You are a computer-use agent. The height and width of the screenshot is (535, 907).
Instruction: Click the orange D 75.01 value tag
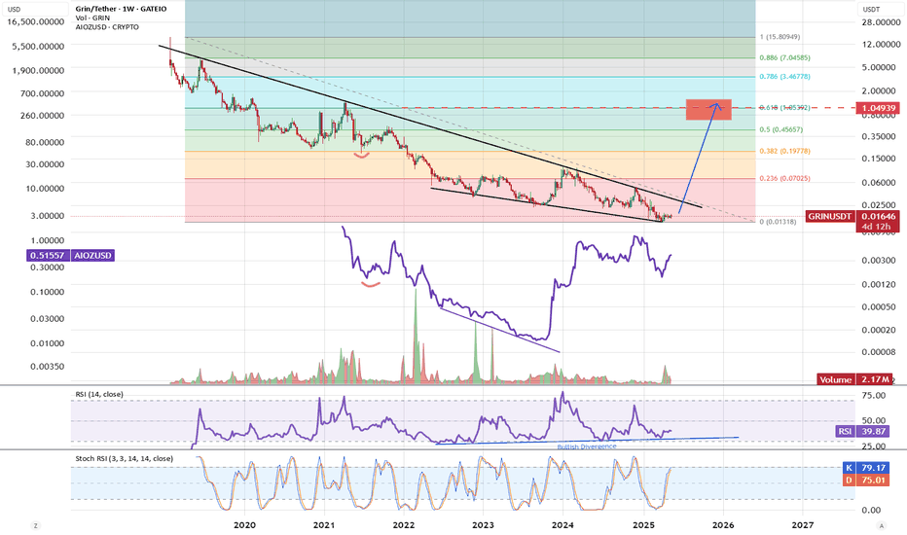pos(865,481)
